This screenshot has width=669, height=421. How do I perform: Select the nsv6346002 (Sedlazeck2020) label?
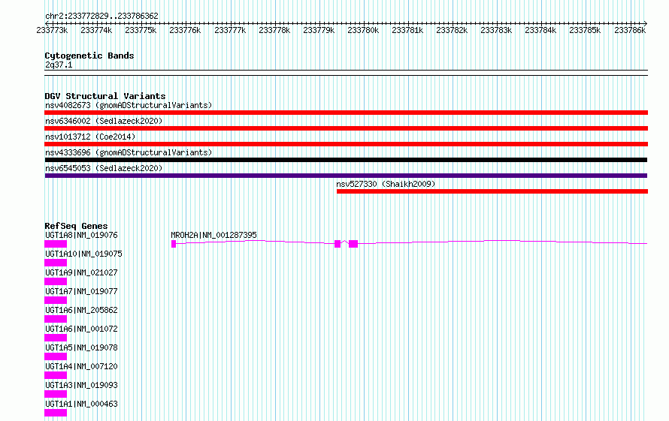click(x=104, y=121)
